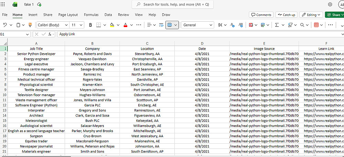Toggle Merge and Center button

pos(170,25)
